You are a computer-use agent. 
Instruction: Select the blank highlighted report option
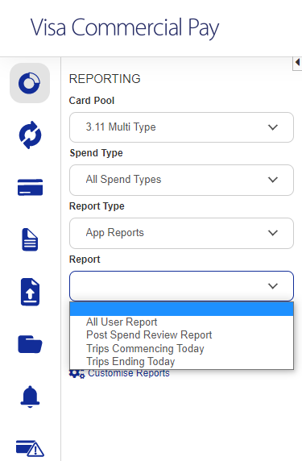click(181, 309)
